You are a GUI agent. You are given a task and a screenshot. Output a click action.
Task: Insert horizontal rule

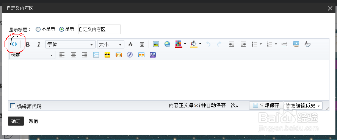(285, 44)
